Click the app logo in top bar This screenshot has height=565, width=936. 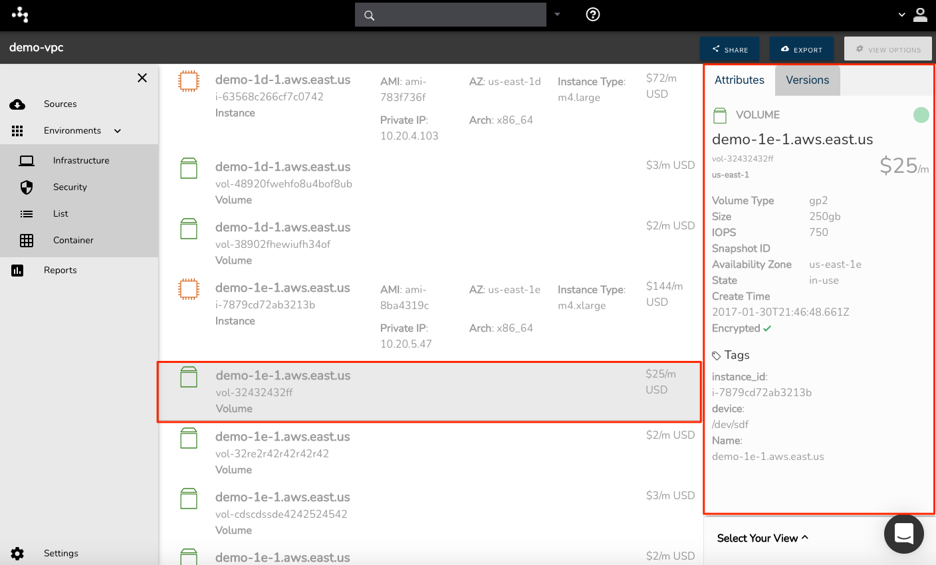pyautogui.click(x=20, y=14)
